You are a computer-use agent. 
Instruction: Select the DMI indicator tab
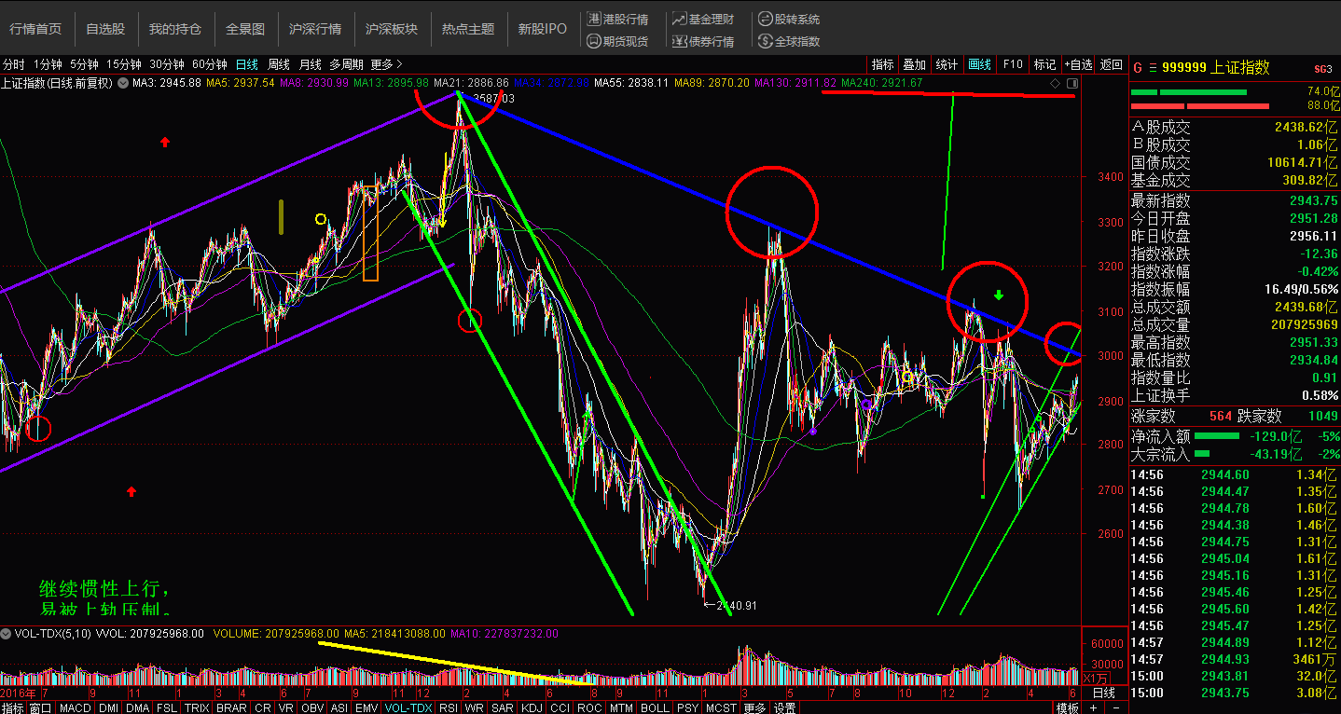pos(109,707)
